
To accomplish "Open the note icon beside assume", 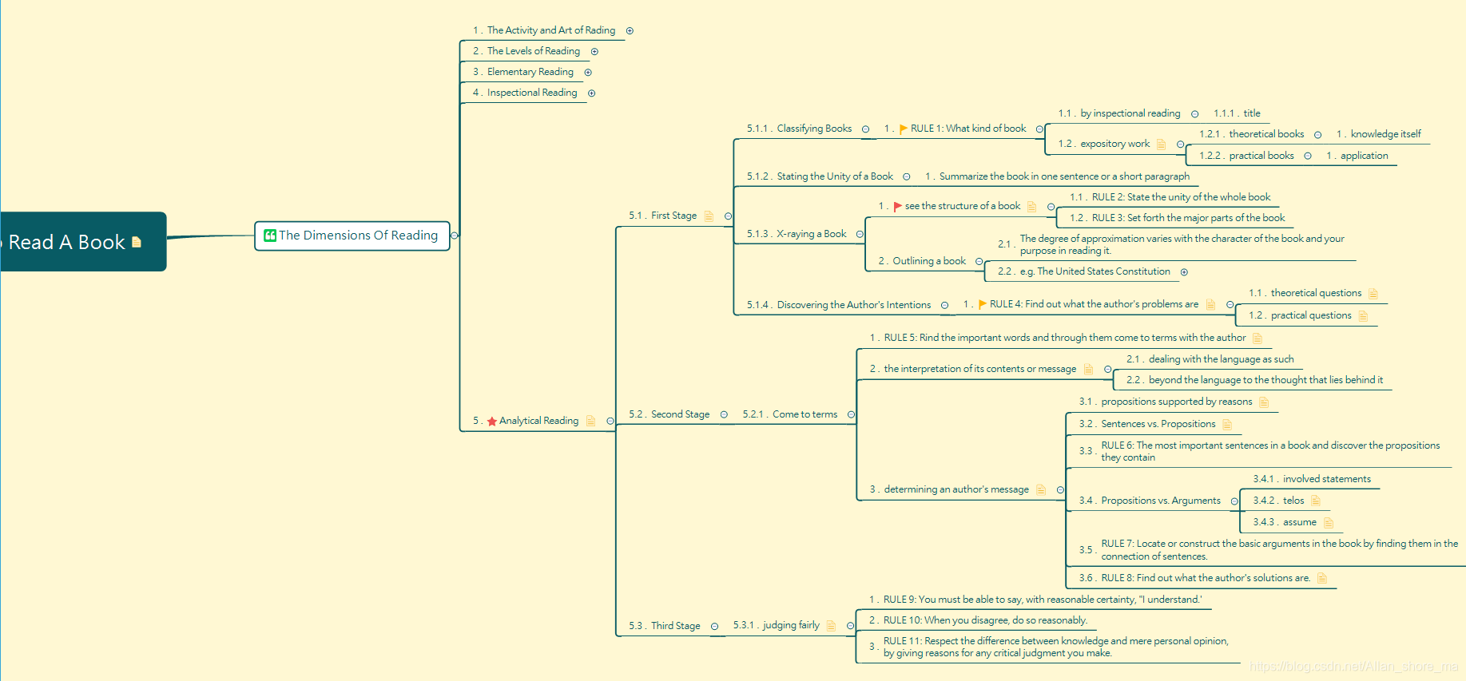I will click(1329, 523).
